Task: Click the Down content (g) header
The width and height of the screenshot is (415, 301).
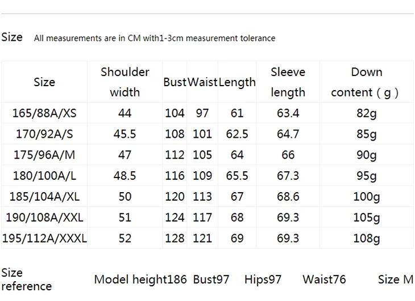Action: coord(366,82)
